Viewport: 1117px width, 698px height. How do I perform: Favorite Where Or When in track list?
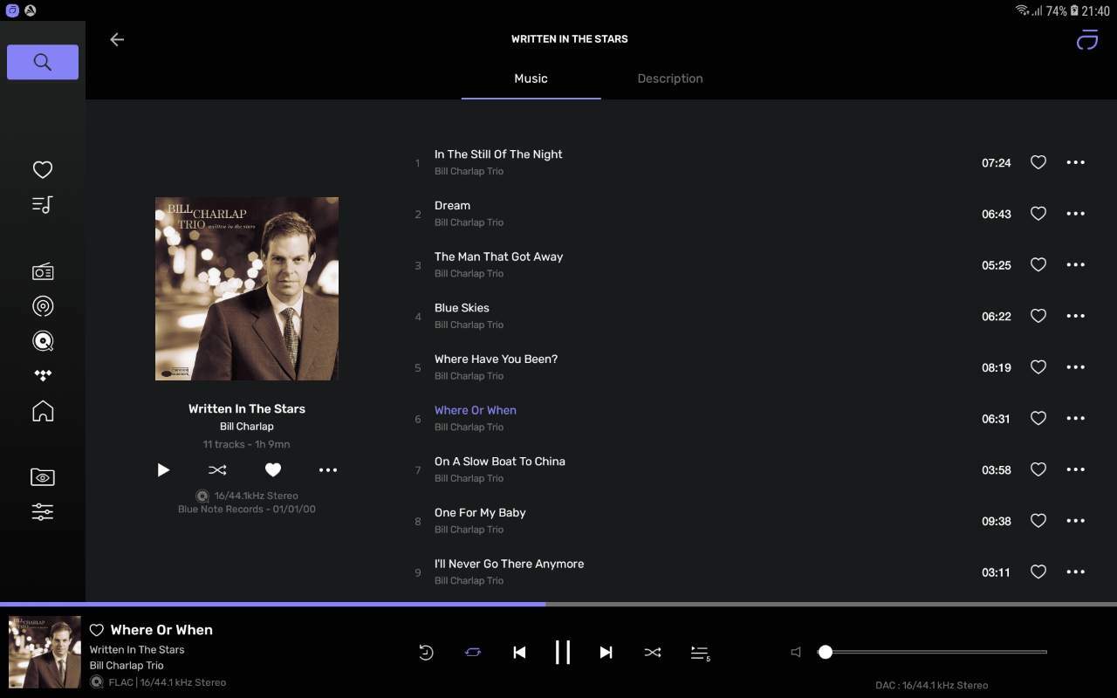point(1038,418)
